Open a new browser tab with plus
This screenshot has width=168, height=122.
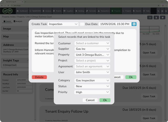25,2
